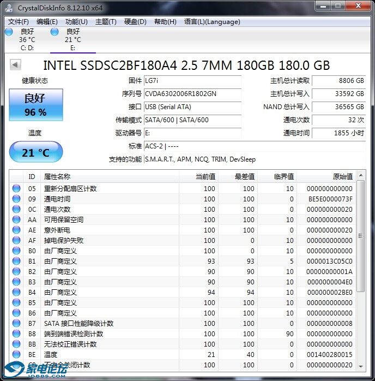This screenshot has height=381, width=375.
Task: Click the status orb of attribute AE
Action: 16,230
